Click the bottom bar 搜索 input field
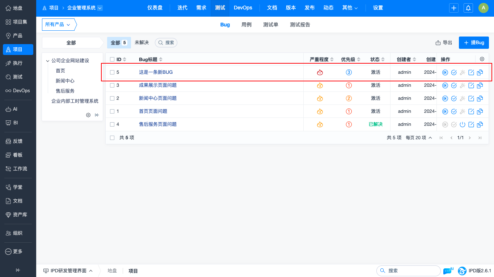The width and height of the screenshot is (494, 277). coord(409,270)
